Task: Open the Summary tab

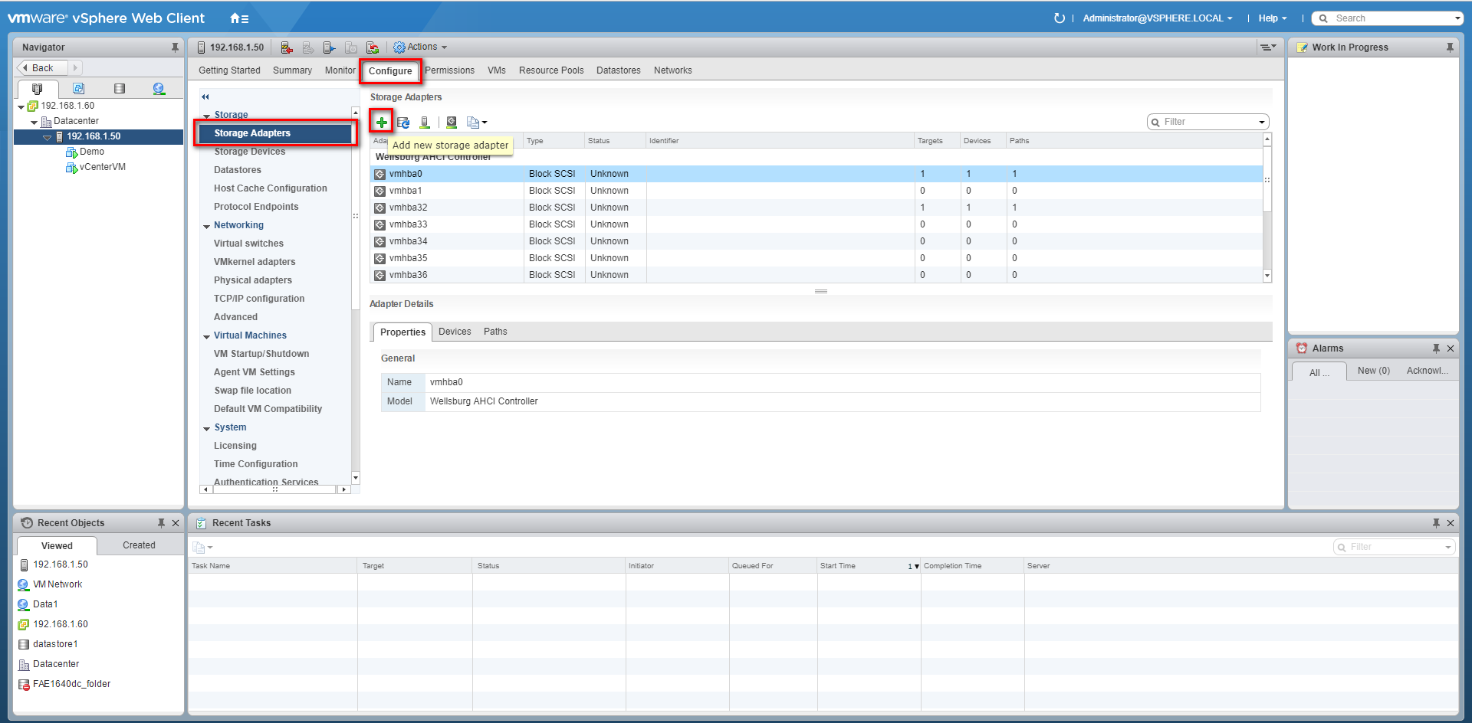Action: pyautogui.click(x=292, y=70)
